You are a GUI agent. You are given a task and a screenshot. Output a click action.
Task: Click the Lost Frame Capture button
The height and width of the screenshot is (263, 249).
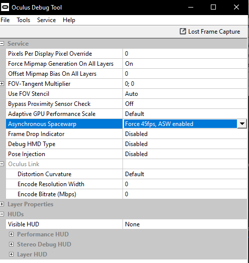click(x=210, y=32)
